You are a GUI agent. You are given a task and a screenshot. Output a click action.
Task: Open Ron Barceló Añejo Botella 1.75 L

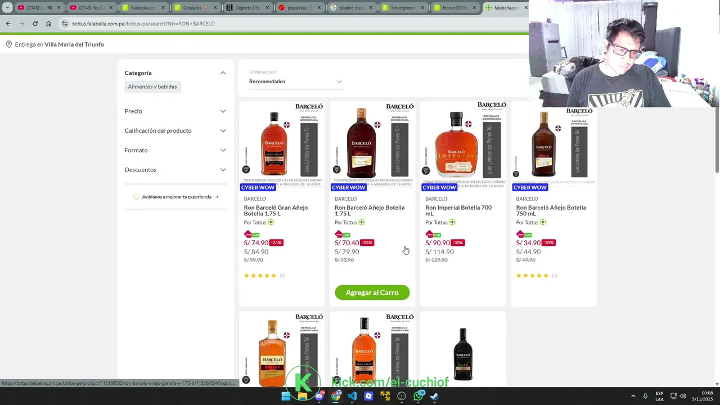370,210
